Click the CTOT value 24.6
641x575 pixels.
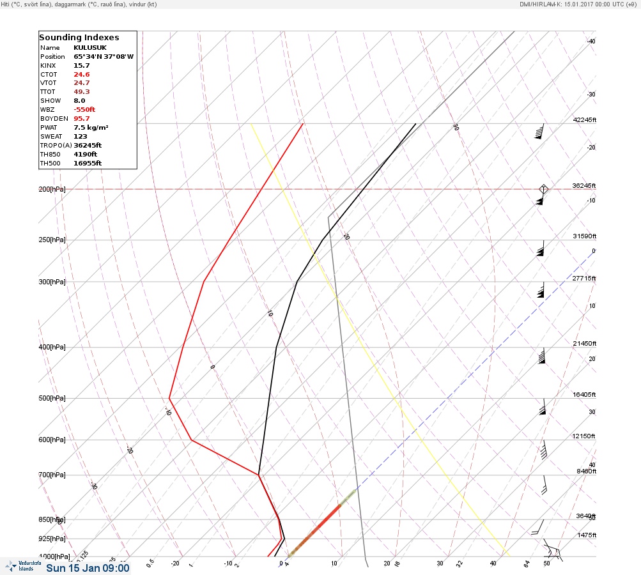click(81, 74)
